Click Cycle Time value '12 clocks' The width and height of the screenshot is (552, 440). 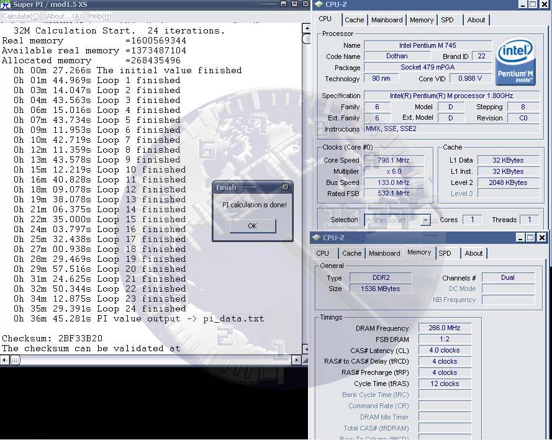point(445,384)
